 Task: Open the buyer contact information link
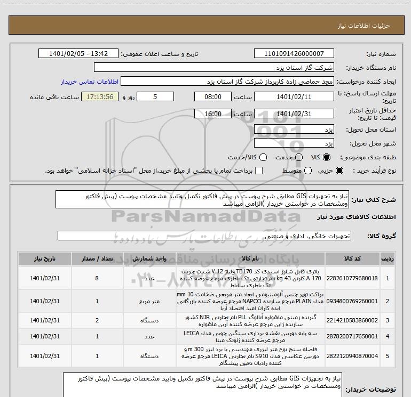(90, 82)
